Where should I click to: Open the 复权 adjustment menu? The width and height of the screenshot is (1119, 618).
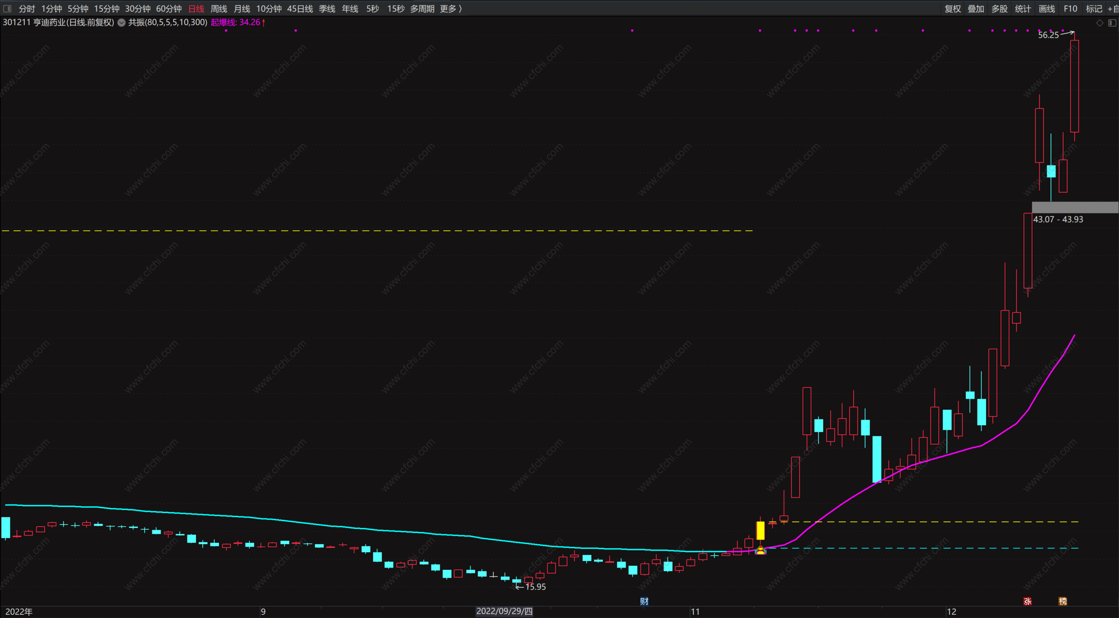coord(952,9)
